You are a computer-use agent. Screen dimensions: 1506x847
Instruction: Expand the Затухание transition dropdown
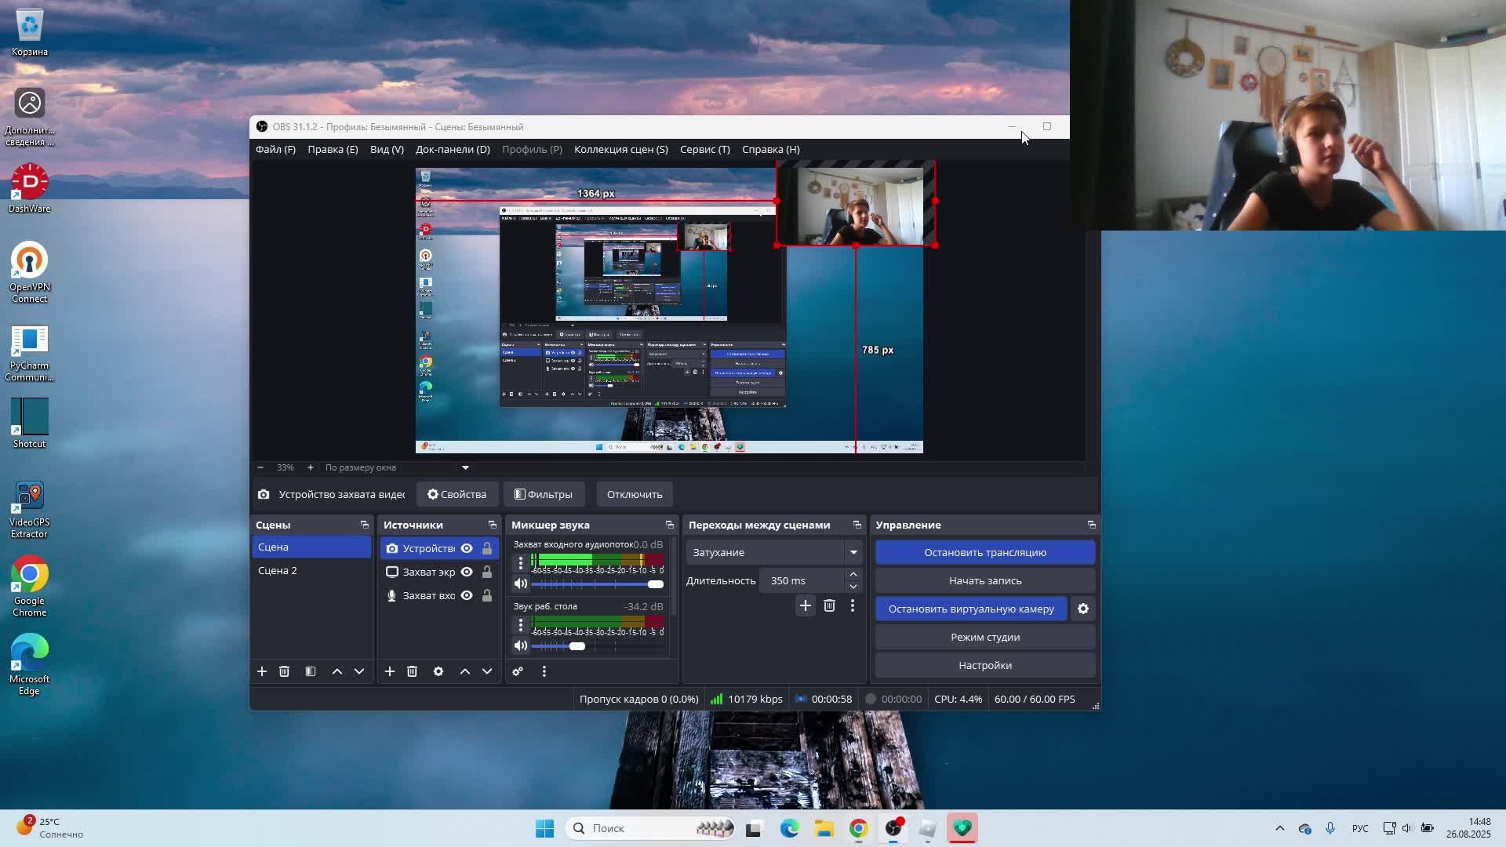click(853, 552)
